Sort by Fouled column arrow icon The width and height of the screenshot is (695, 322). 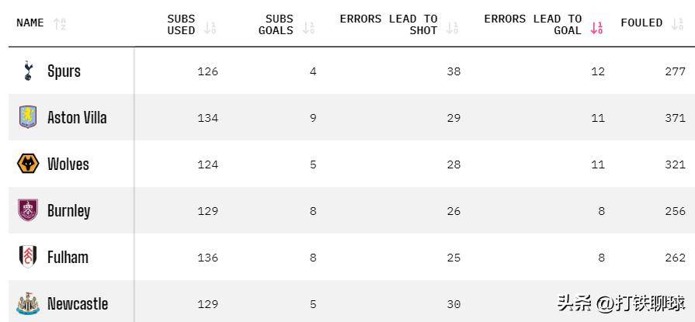(677, 23)
